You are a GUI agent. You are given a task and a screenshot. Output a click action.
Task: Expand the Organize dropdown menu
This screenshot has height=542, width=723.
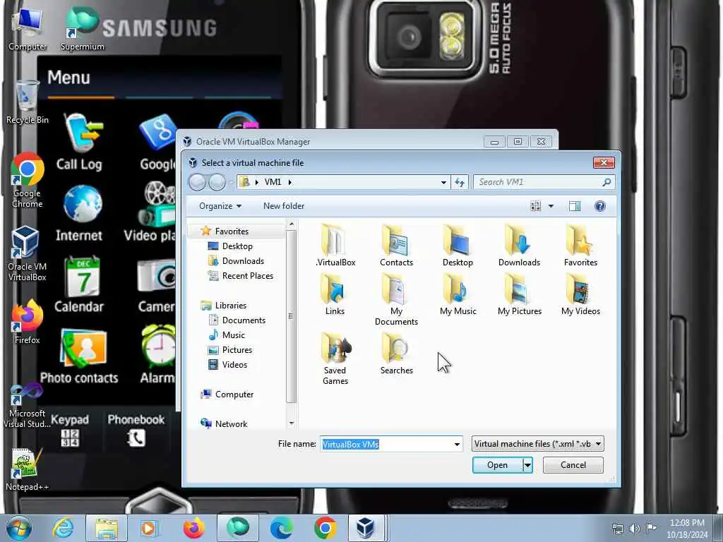(220, 206)
